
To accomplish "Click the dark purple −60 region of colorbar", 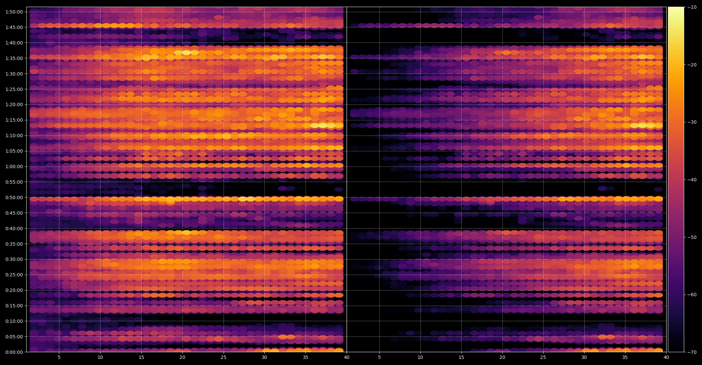I will pyautogui.click(x=676, y=295).
